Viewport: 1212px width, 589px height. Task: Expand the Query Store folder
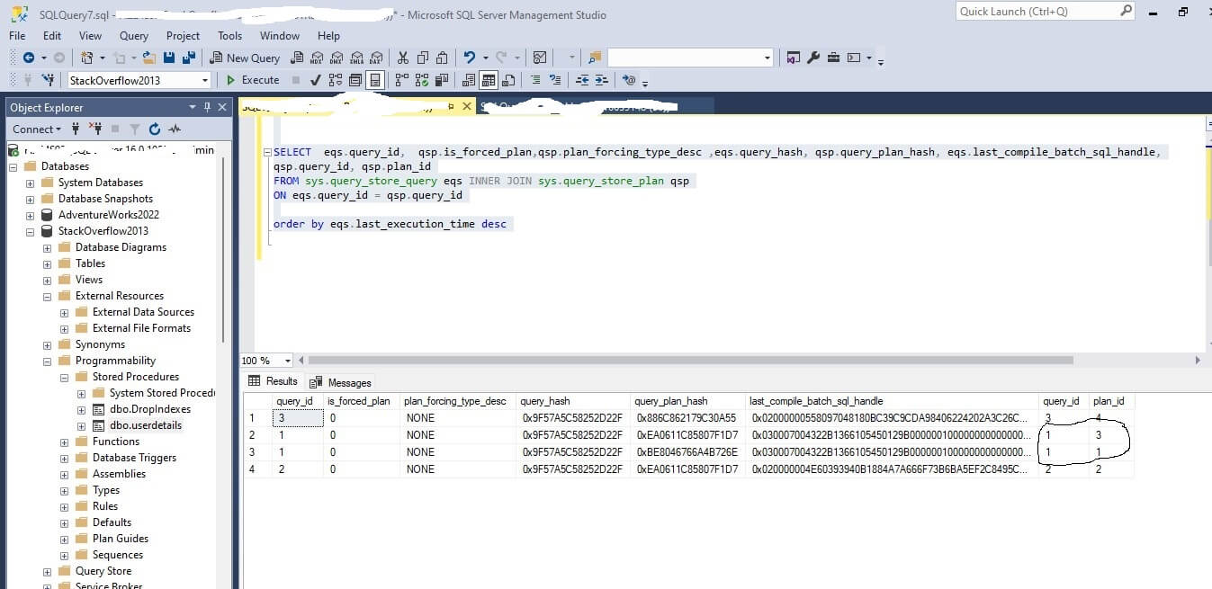coord(47,571)
